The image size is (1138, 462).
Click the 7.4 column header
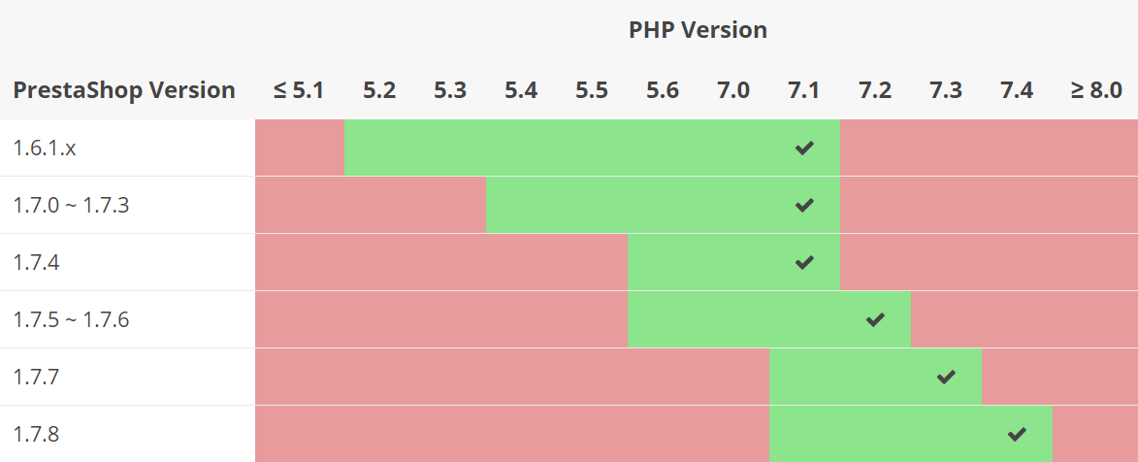1017,90
